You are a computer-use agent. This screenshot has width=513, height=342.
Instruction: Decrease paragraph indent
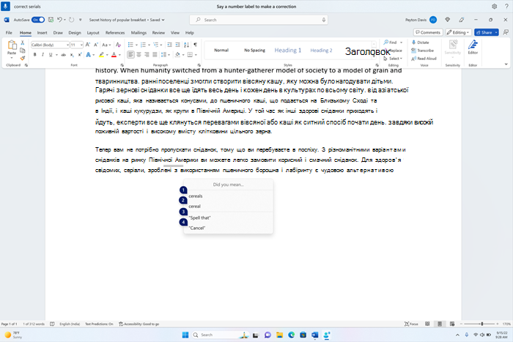click(169, 45)
